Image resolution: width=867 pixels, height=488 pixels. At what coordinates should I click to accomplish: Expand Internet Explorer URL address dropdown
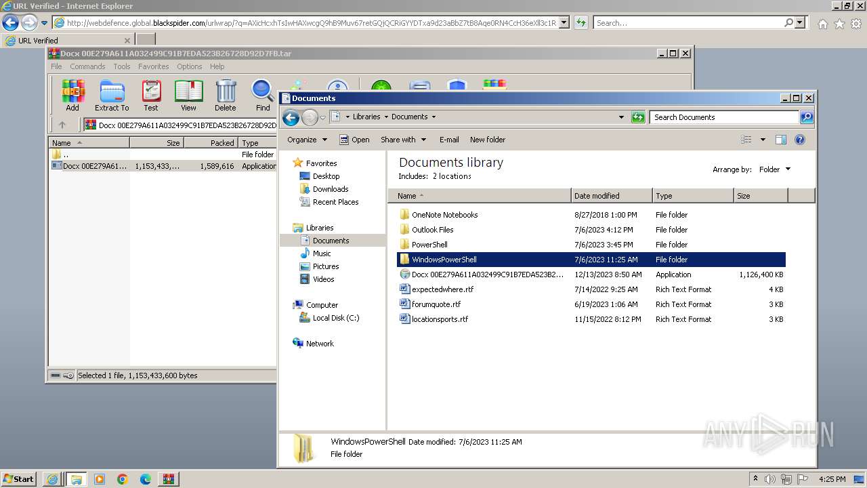click(x=564, y=23)
